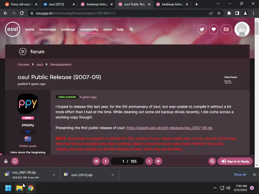
Task: Open the tab search dropdown chevron
Action: click(x=218, y=4)
